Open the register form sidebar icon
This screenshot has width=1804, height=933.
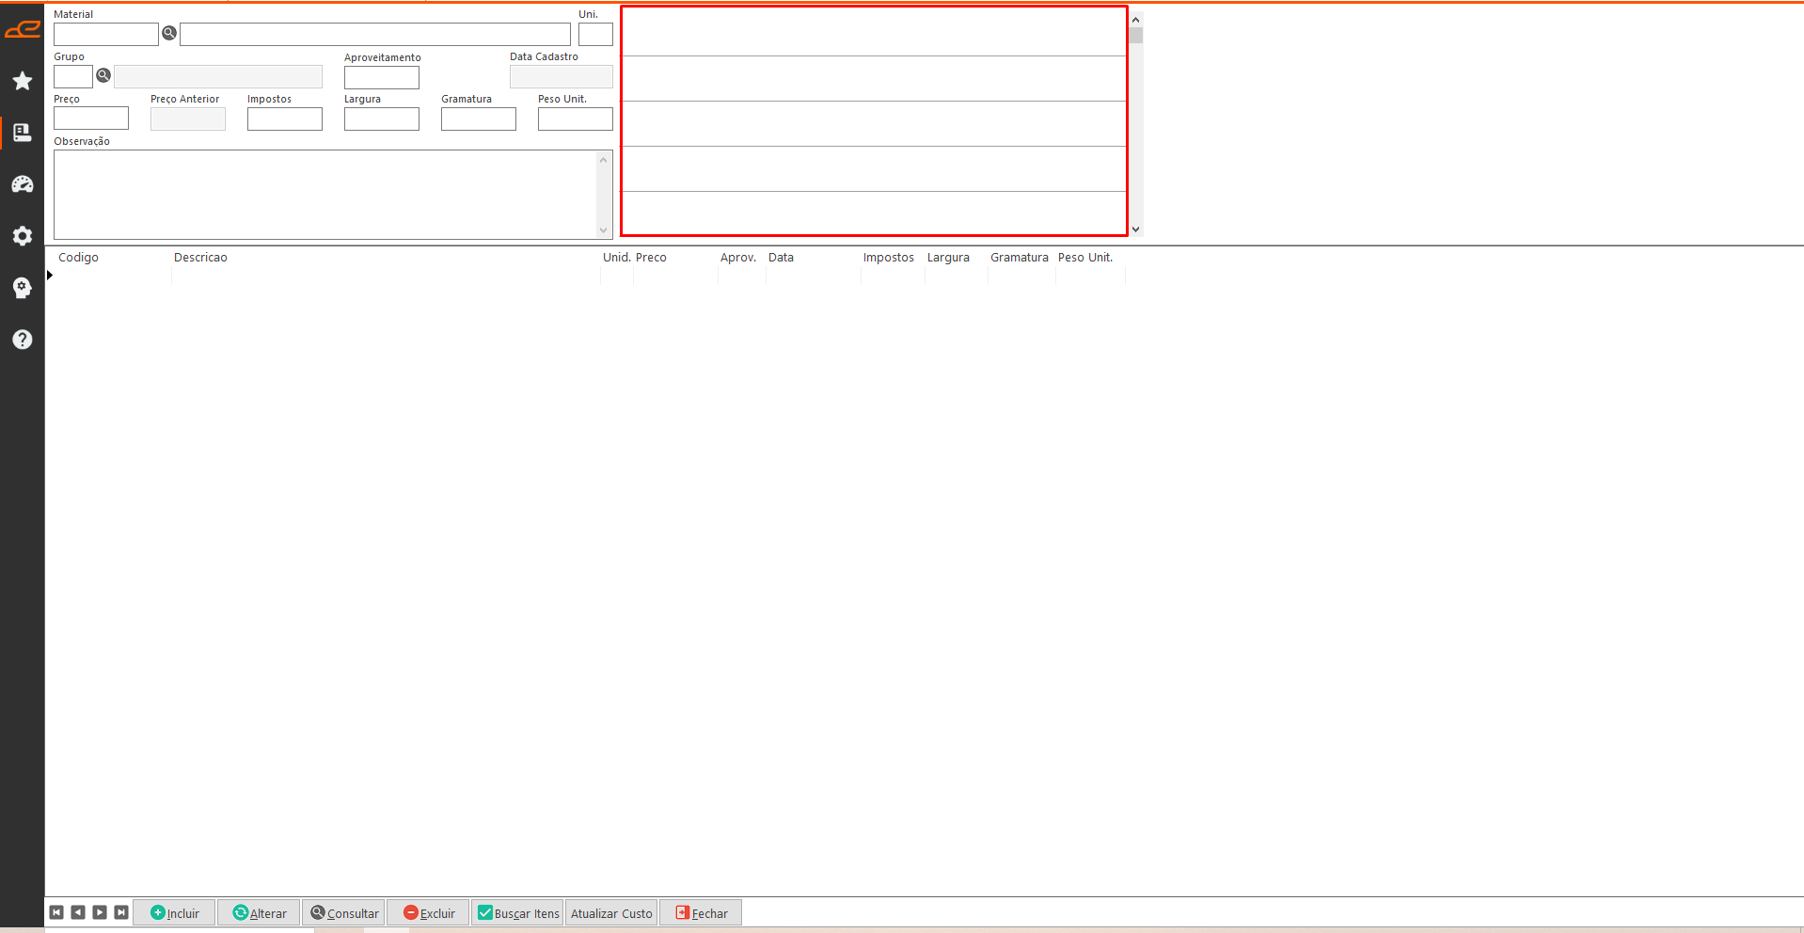23,133
